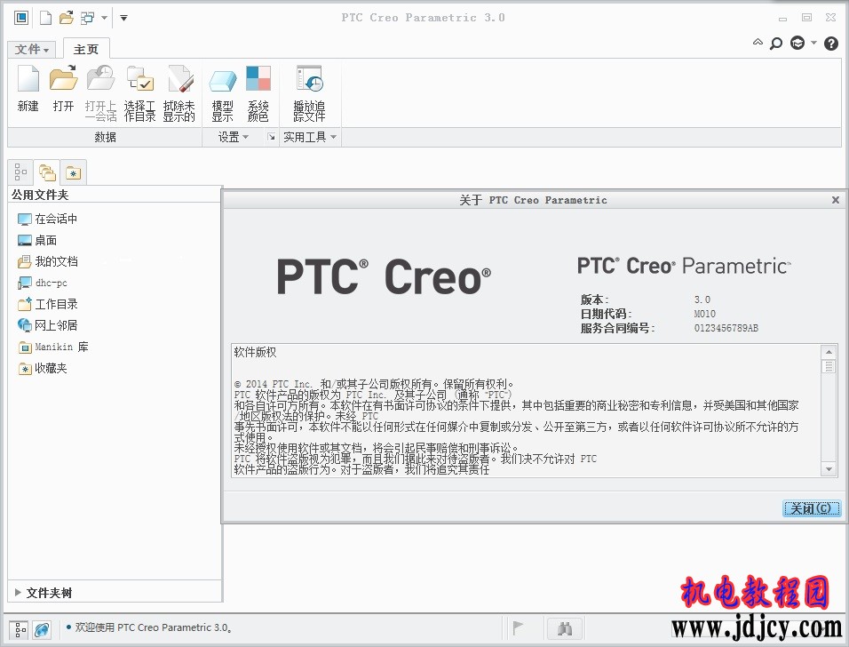Switch to the Model Tree navigator tab icon
The height and width of the screenshot is (647, 849).
20,172
